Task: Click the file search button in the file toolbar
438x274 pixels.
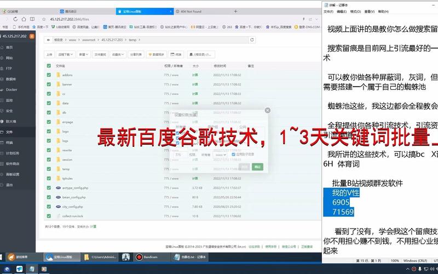Action: point(100,54)
